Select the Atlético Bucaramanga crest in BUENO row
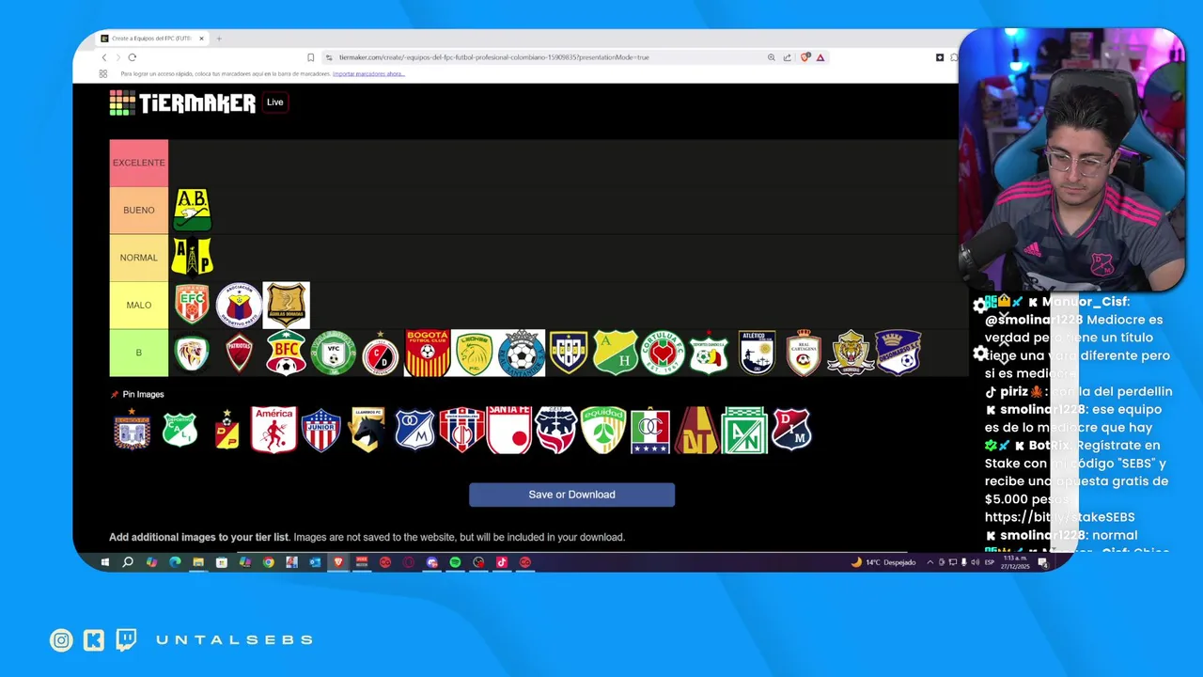 192,210
